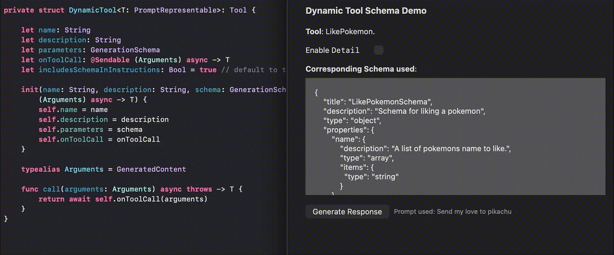614x255 pixels.
Task: Click the 'return await self.onToolCall(arguments)' line
Action: click(123, 199)
